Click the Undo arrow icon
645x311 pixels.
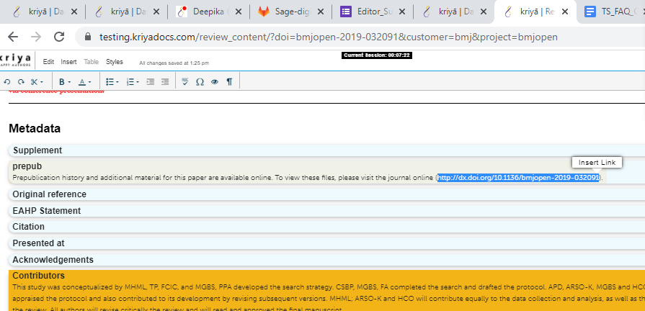click(x=7, y=82)
